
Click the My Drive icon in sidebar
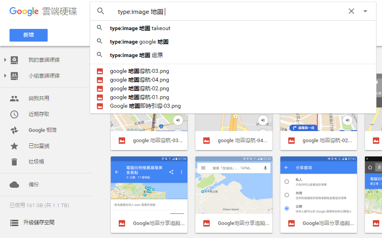[14, 60]
